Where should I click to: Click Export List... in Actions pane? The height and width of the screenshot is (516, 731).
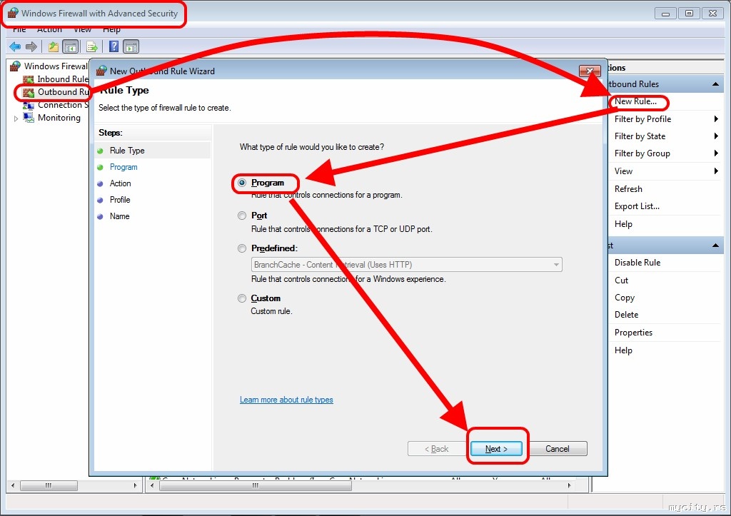click(637, 206)
